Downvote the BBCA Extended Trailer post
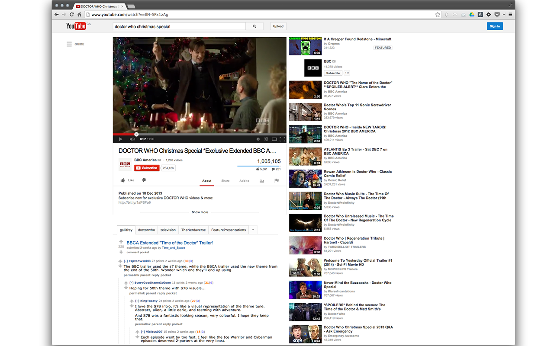 pyautogui.click(x=121, y=252)
